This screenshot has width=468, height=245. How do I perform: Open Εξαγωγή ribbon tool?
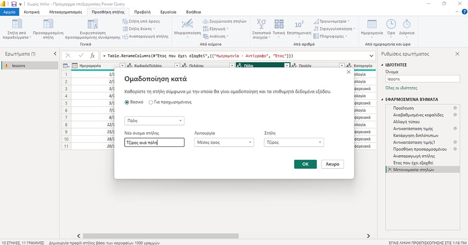(x=215, y=29)
